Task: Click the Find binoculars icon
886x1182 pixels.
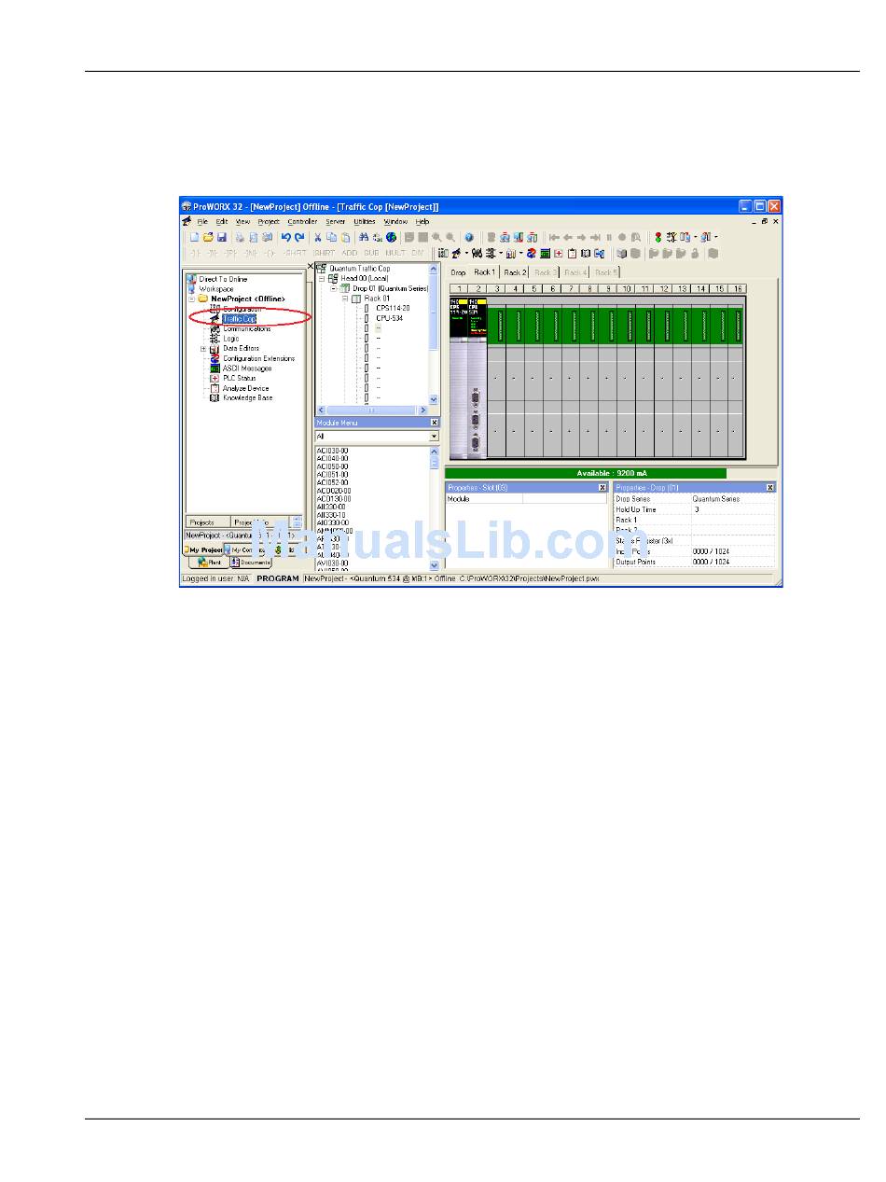Action: coord(364,237)
